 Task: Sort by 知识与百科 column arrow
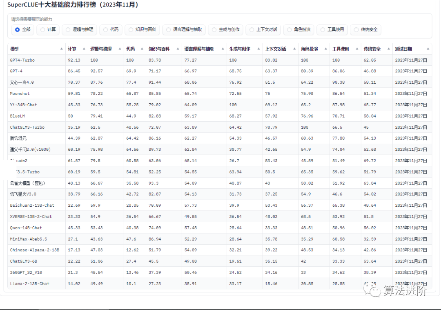coord(178,49)
